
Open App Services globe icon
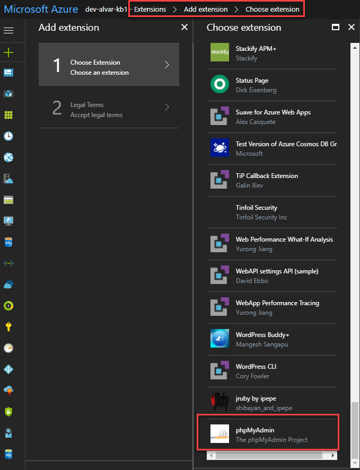[8, 157]
